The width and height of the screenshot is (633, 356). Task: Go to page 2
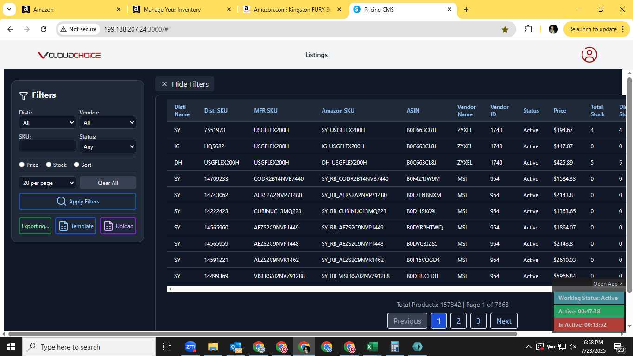458,321
